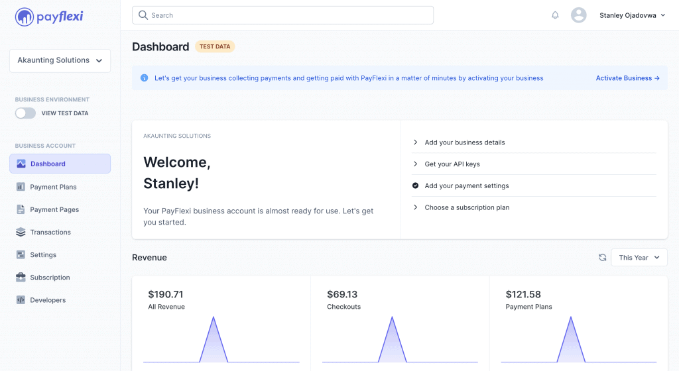Click the All Revenue chart

[x=221, y=339]
